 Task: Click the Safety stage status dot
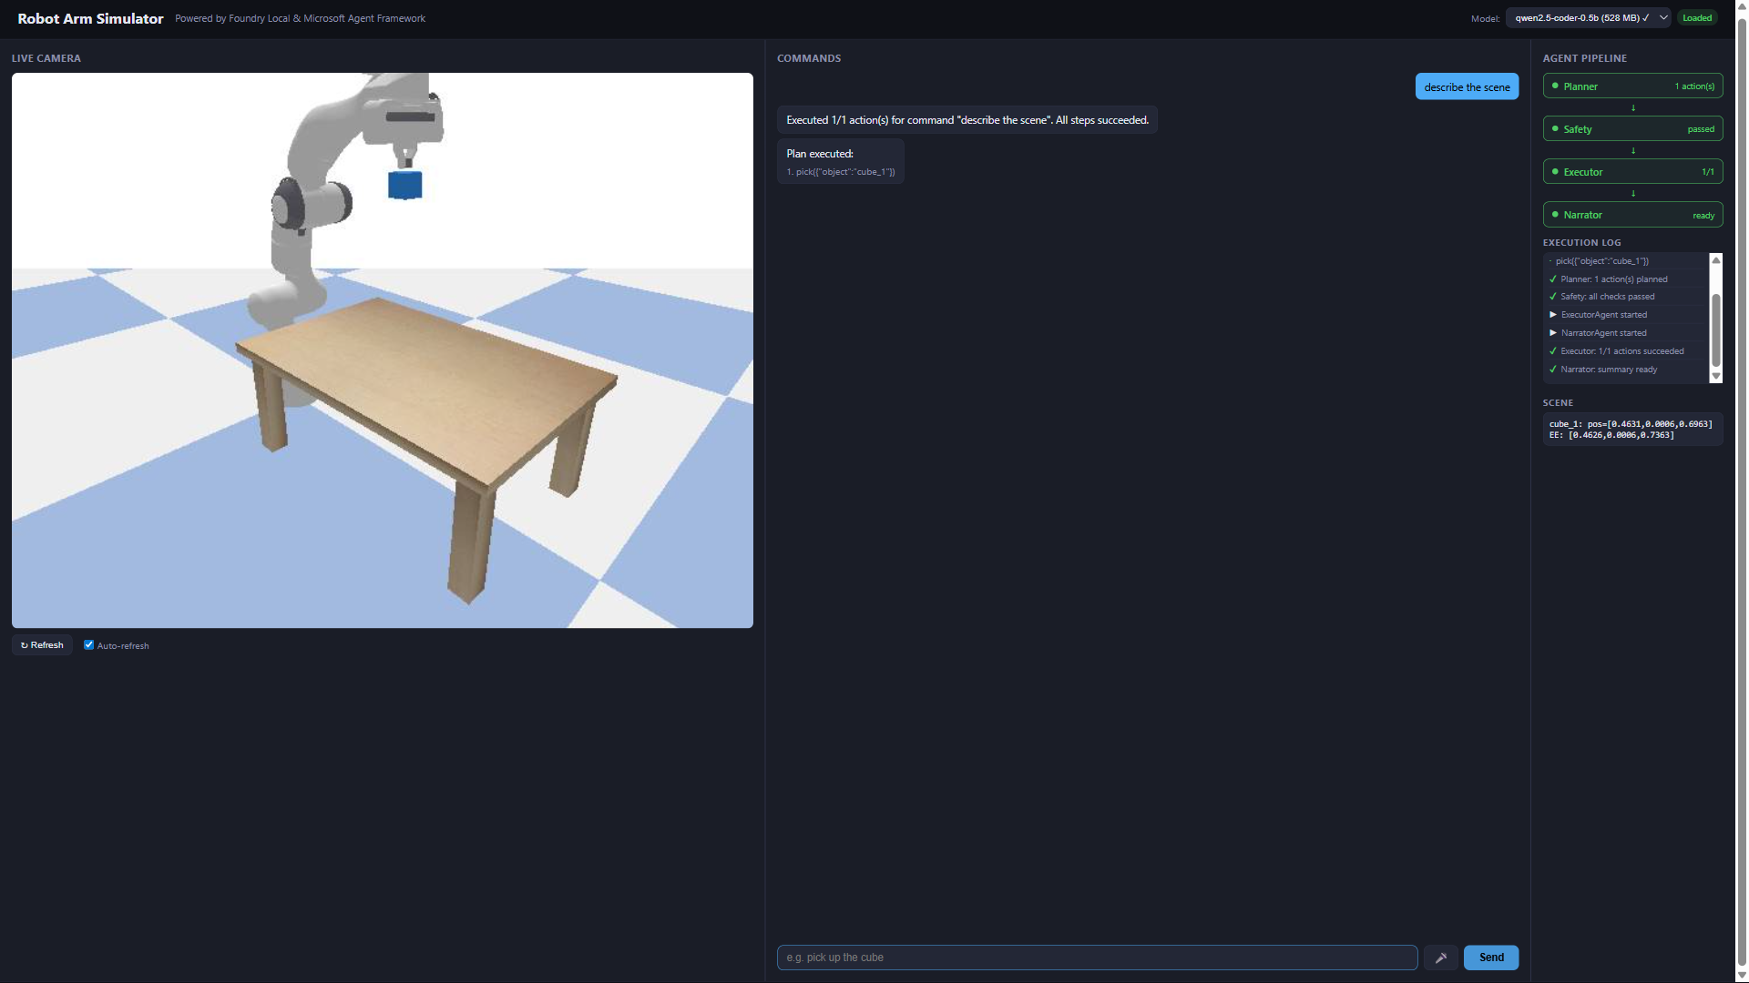[x=1555, y=129]
